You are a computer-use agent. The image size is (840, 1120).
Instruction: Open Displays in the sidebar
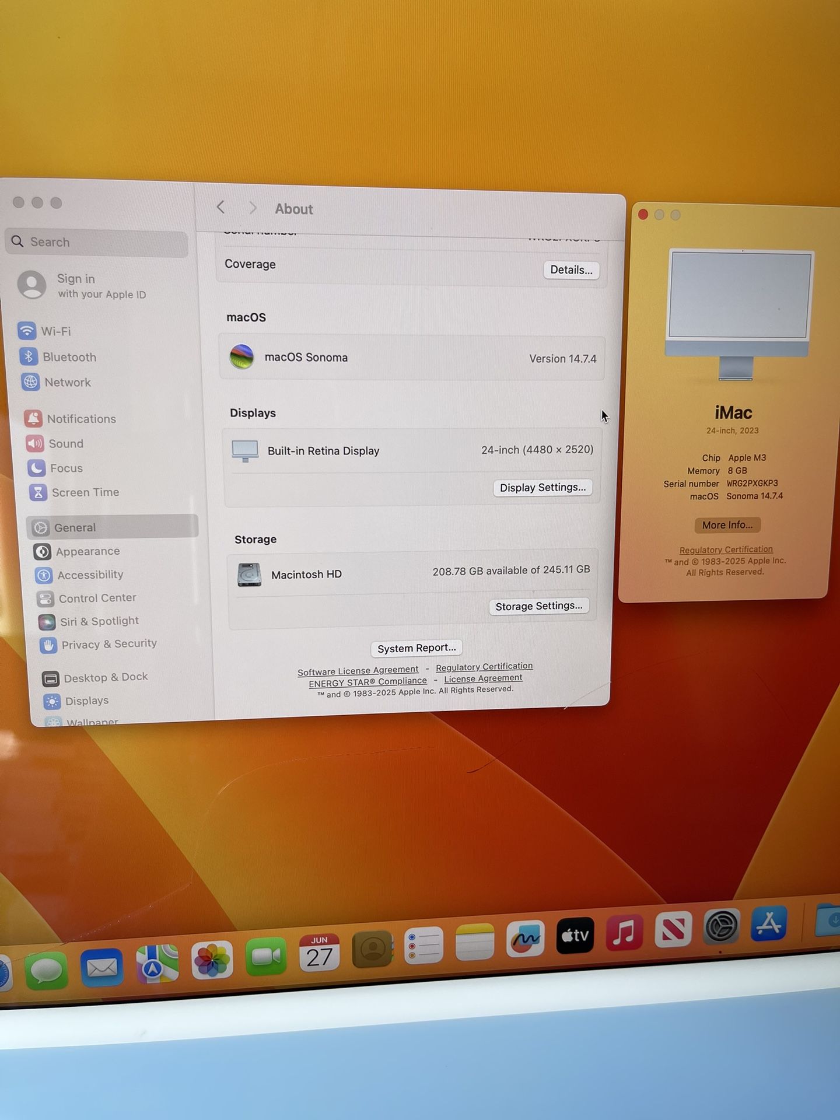click(76, 701)
